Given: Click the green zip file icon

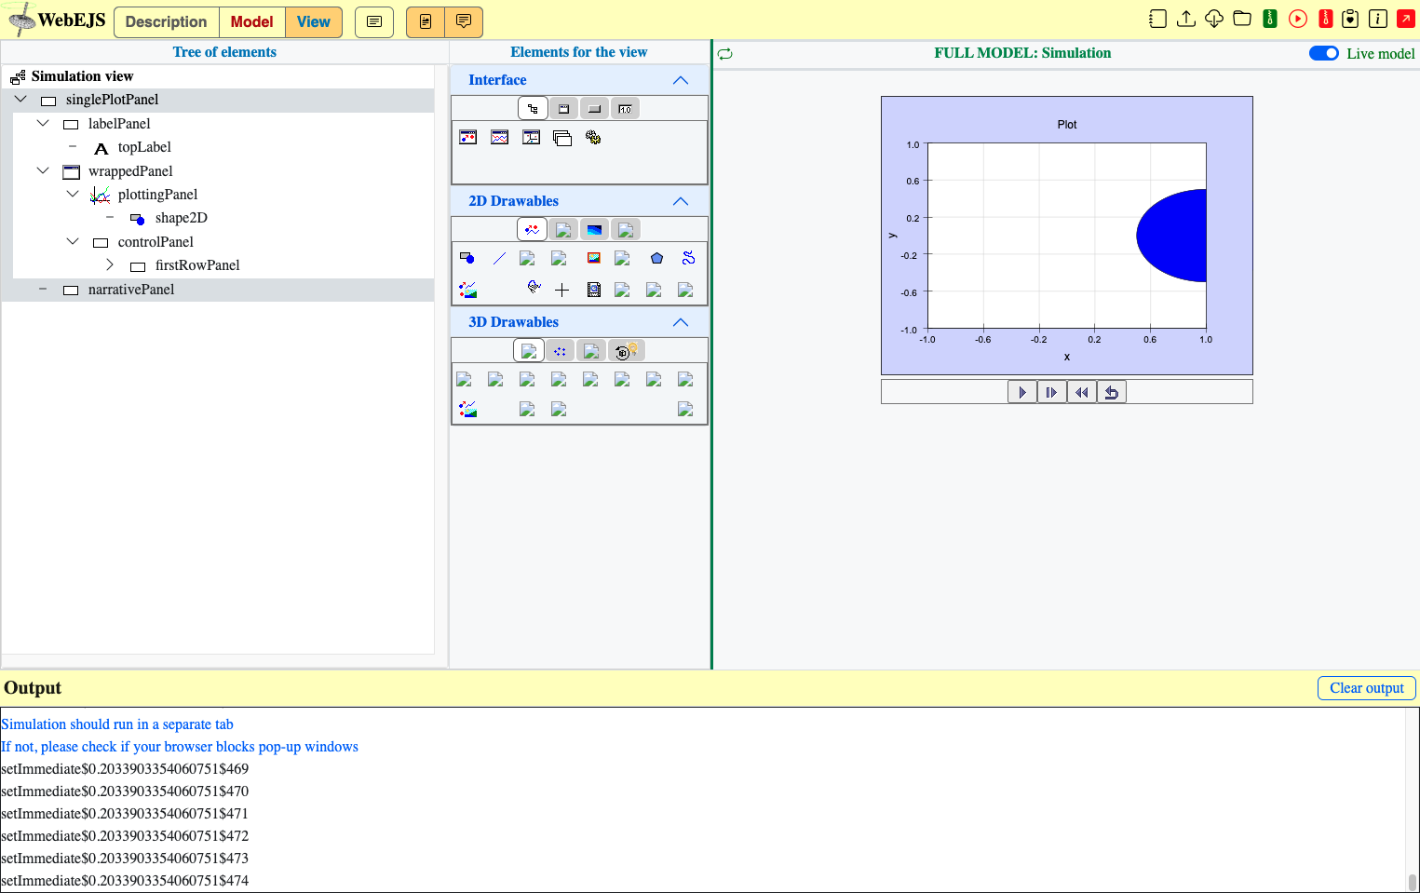Looking at the screenshot, I should (1269, 19).
